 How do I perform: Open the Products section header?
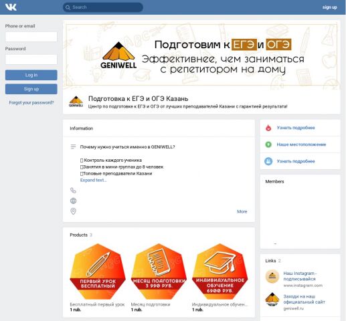point(78,235)
